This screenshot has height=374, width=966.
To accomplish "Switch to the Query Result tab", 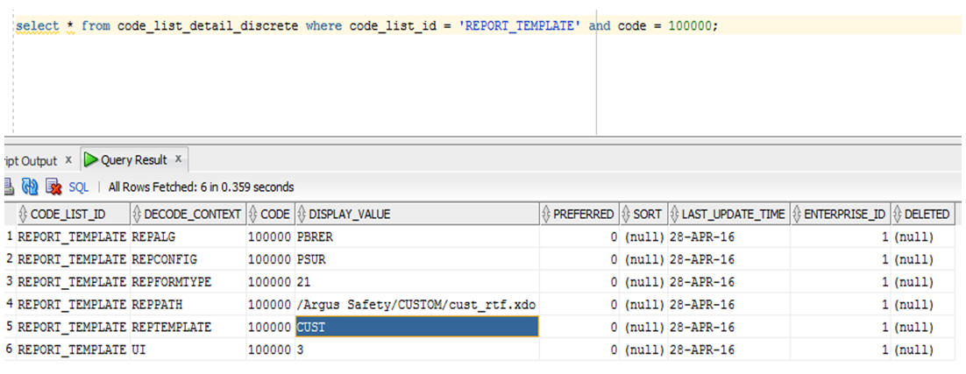I will tap(134, 160).
